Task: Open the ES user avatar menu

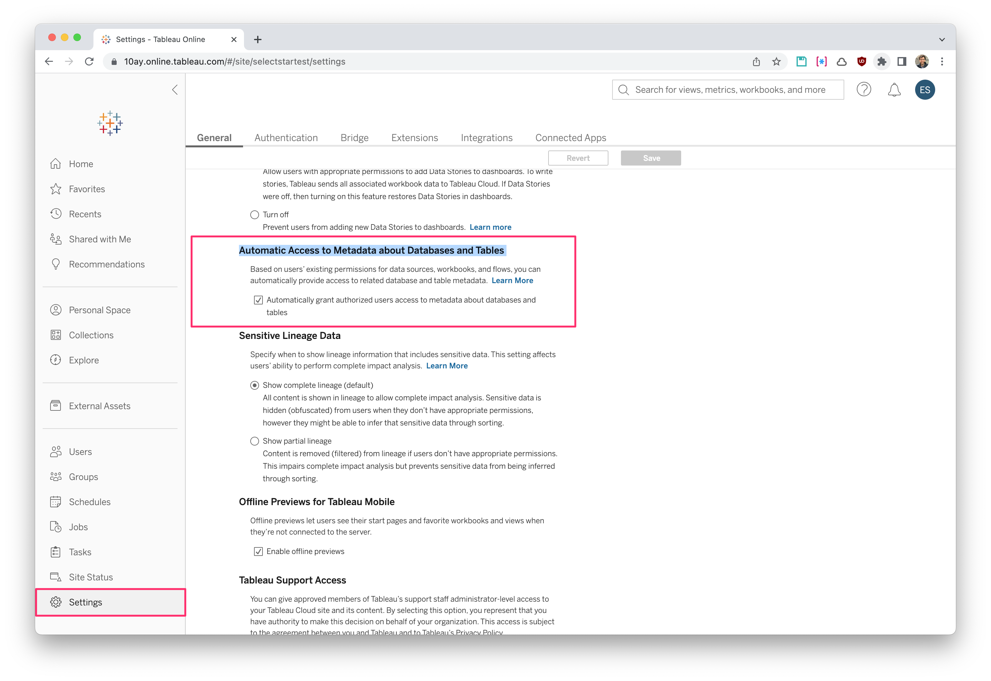Action: [x=925, y=90]
